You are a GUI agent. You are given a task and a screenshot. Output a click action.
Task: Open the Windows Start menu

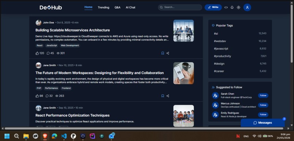click(x=7, y=136)
